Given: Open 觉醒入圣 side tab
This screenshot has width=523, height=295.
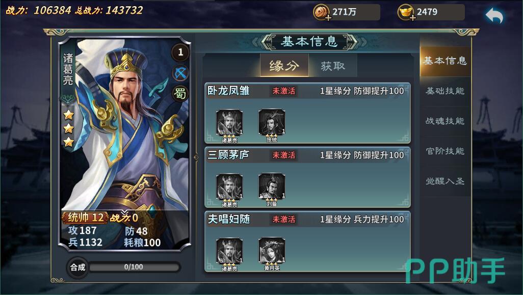Looking at the screenshot, I should tap(445, 181).
